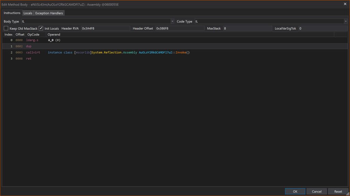Click into the LocalVarSigTok field
Screen dimensions: 350x196
click(322, 28)
